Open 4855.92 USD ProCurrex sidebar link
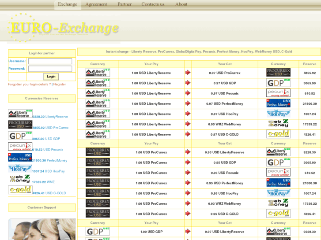Viewport: 321px width, 240px height. coord(51,128)
